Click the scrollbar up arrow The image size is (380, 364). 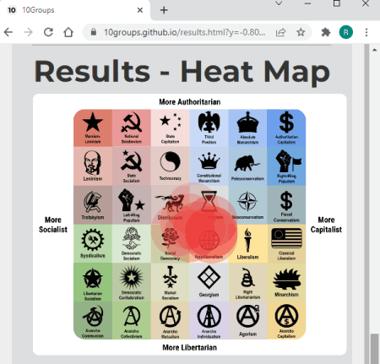374,50
